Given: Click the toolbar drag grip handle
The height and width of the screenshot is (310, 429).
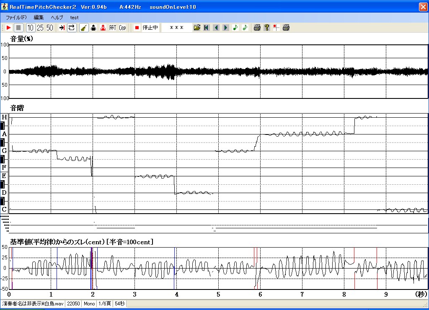Looking at the screenshot, I should 3,28.
